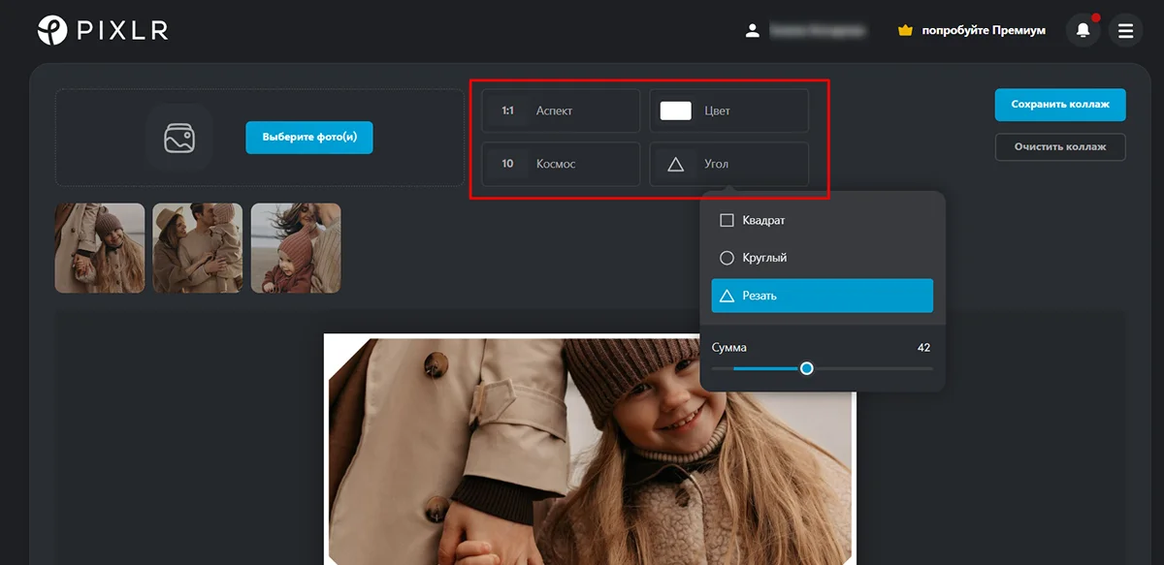Click the Выберите фото(и) button
This screenshot has height=565, width=1164.
click(x=309, y=138)
